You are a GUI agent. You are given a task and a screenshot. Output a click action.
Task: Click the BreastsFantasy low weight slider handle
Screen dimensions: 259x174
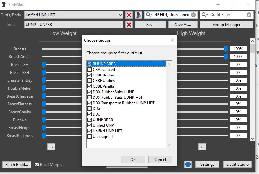[x=44, y=80]
